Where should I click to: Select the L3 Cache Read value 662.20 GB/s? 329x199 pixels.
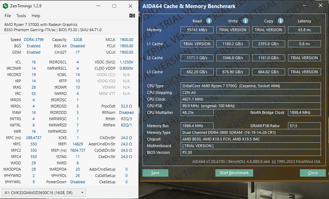(197, 72)
